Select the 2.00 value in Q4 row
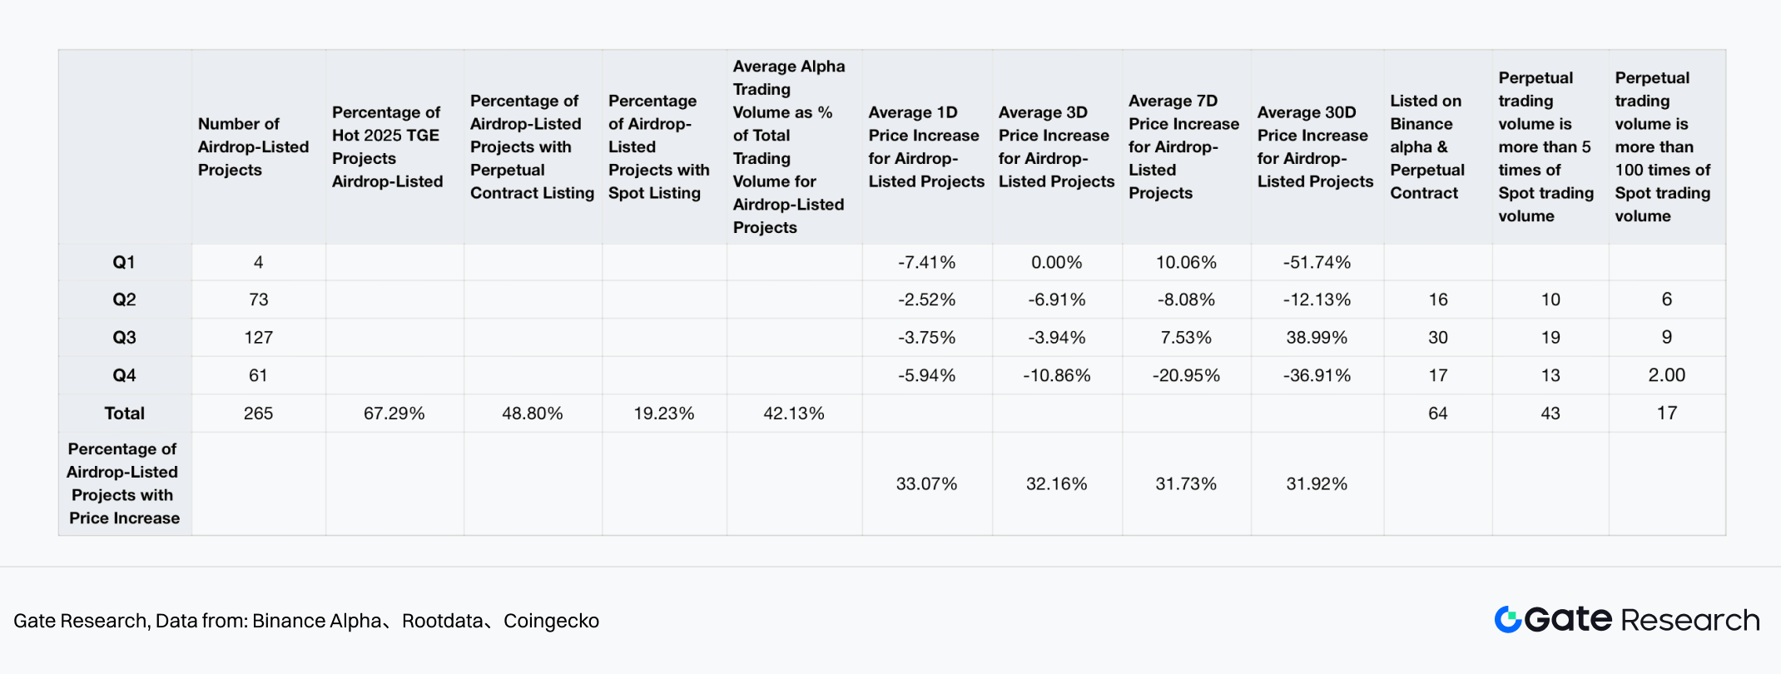This screenshot has height=674, width=1781. pyautogui.click(x=1666, y=375)
